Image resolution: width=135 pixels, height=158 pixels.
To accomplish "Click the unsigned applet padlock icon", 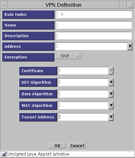I will (x=4, y=154).
